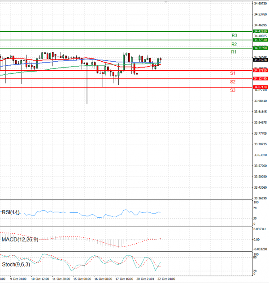Click the 34.53760 price scale value
The height and width of the screenshot is (283, 269).
[x=260, y=14]
